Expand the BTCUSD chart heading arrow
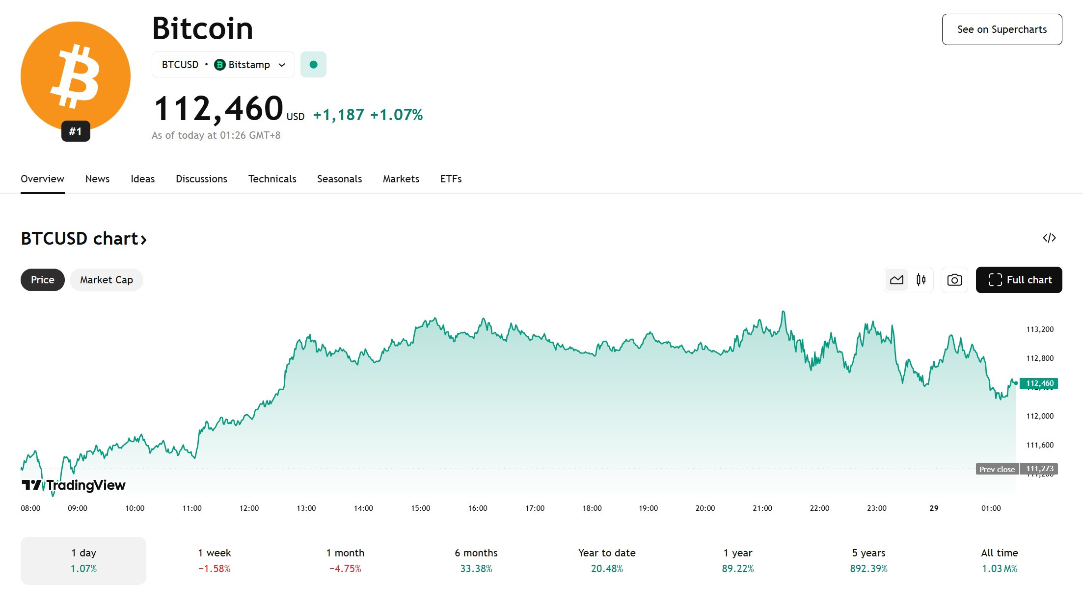1083x601 pixels. tap(143, 239)
